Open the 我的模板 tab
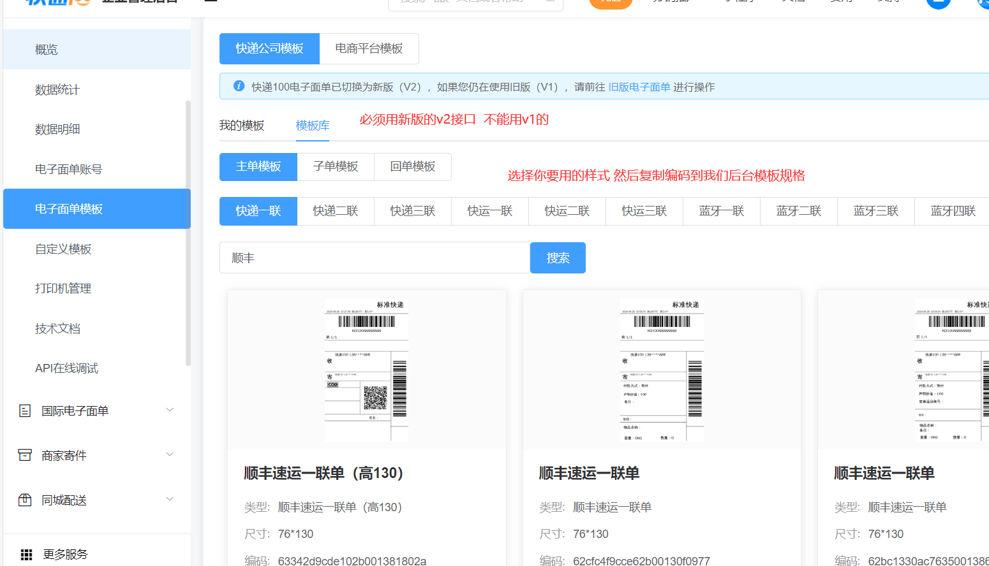989x566 pixels. coord(242,126)
